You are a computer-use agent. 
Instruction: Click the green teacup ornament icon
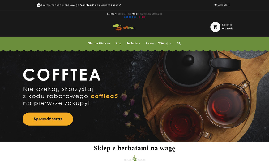[x=134, y=158]
